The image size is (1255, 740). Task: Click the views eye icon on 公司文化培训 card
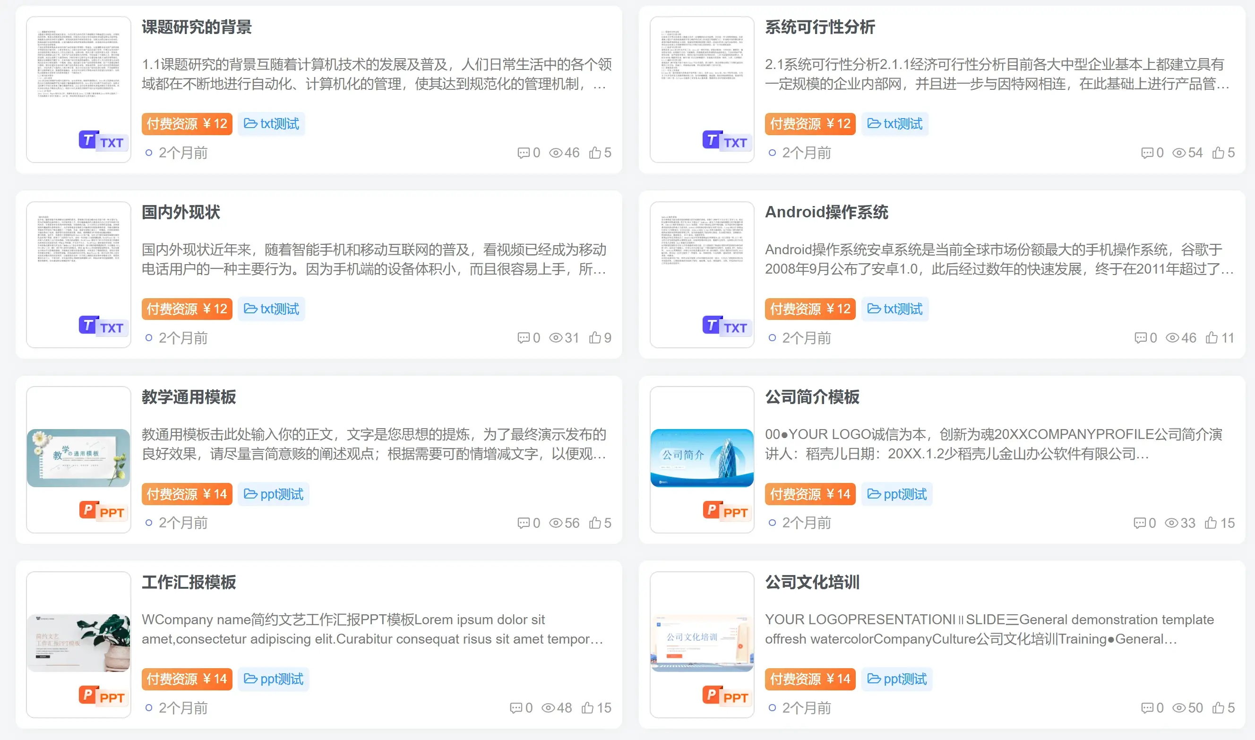[1179, 708]
